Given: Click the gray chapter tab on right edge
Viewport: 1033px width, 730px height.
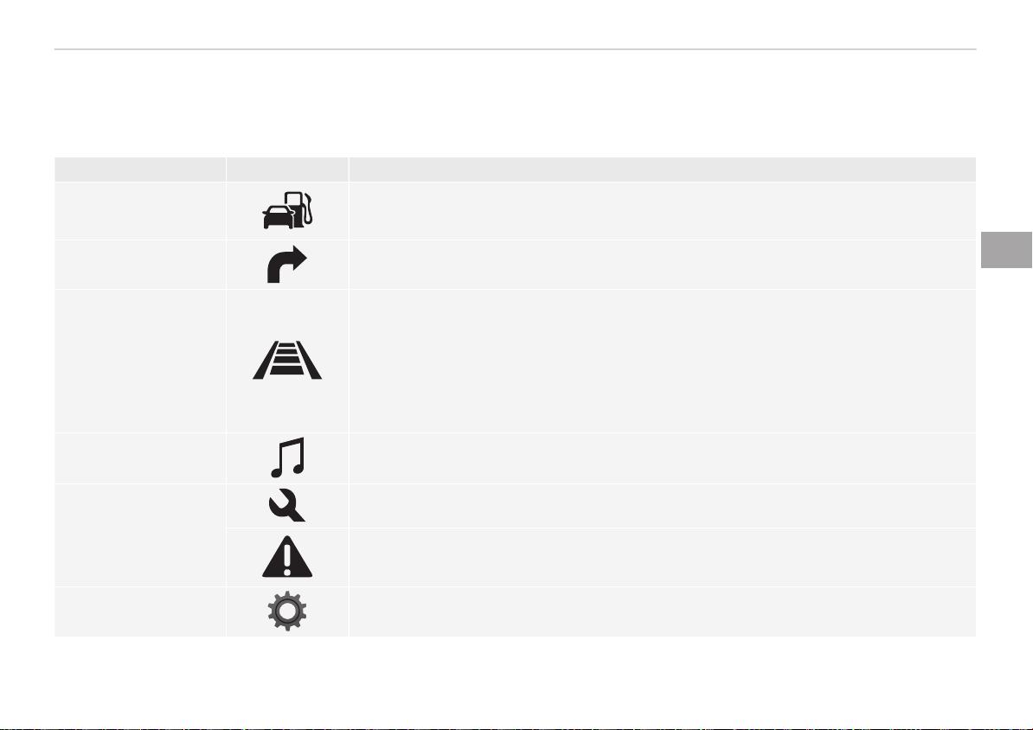Looking at the screenshot, I should pyautogui.click(x=1006, y=250).
